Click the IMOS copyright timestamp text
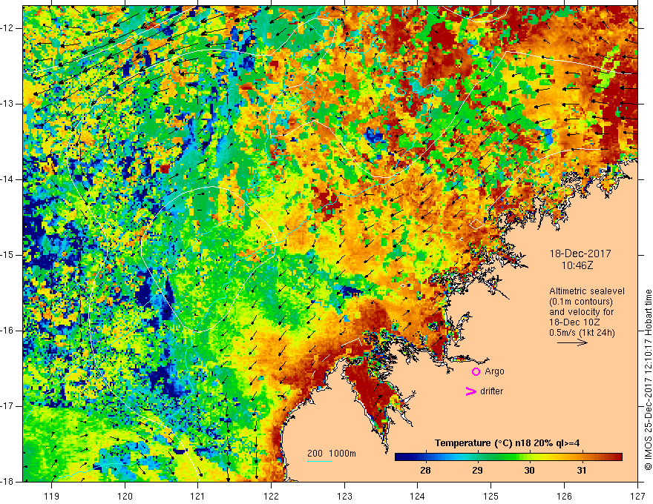The height and width of the screenshot is (504, 653). 648,380
